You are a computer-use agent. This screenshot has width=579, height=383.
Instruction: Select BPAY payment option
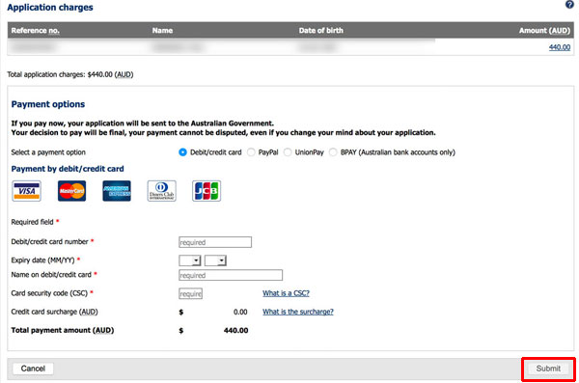tap(333, 152)
